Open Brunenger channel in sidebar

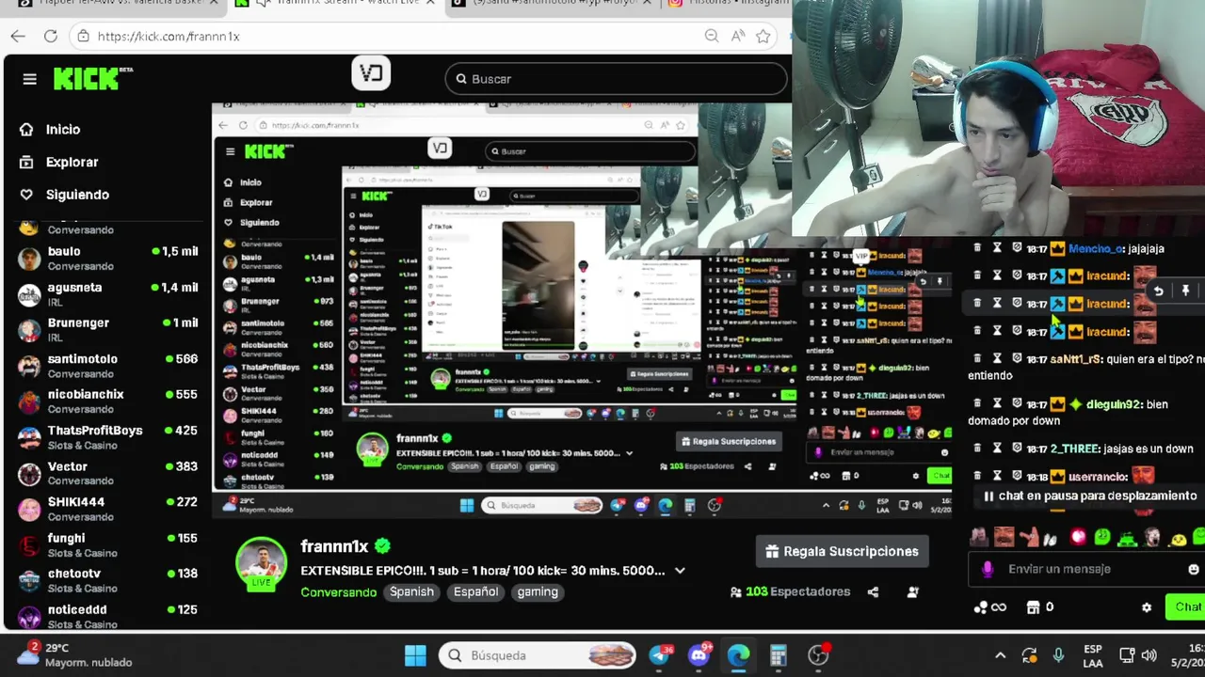pos(108,330)
